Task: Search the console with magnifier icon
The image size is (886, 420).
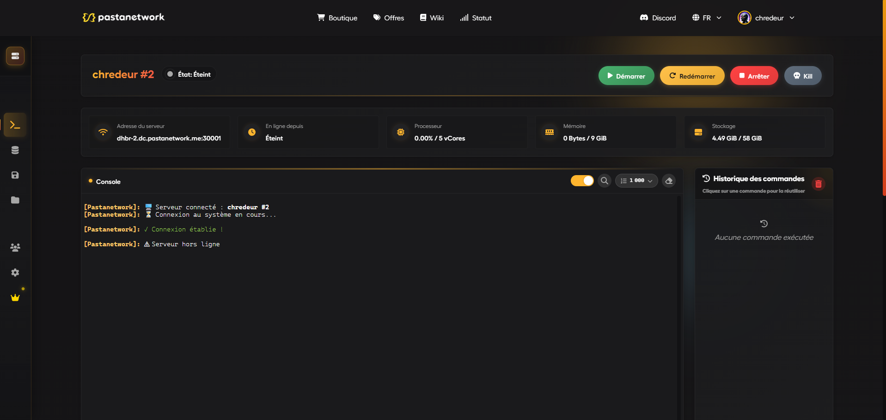Action: [605, 181]
